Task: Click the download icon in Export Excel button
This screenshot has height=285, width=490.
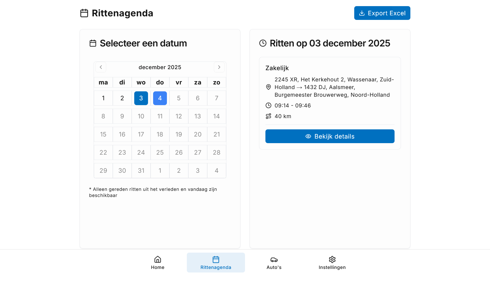Action: 362,13
